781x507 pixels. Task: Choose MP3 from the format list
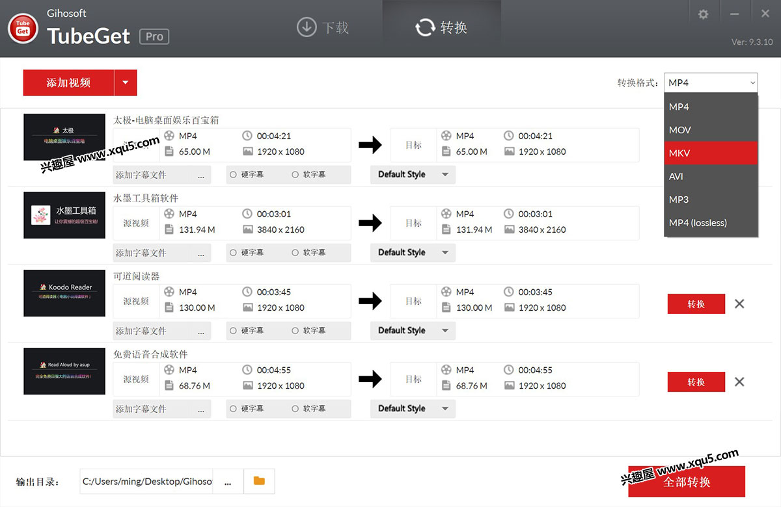tap(711, 200)
